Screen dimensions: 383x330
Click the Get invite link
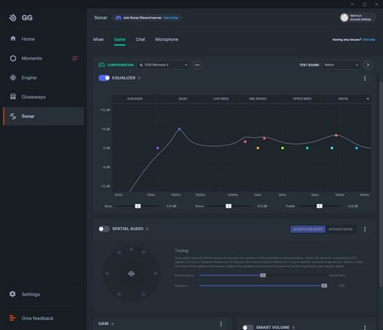[171, 18]
